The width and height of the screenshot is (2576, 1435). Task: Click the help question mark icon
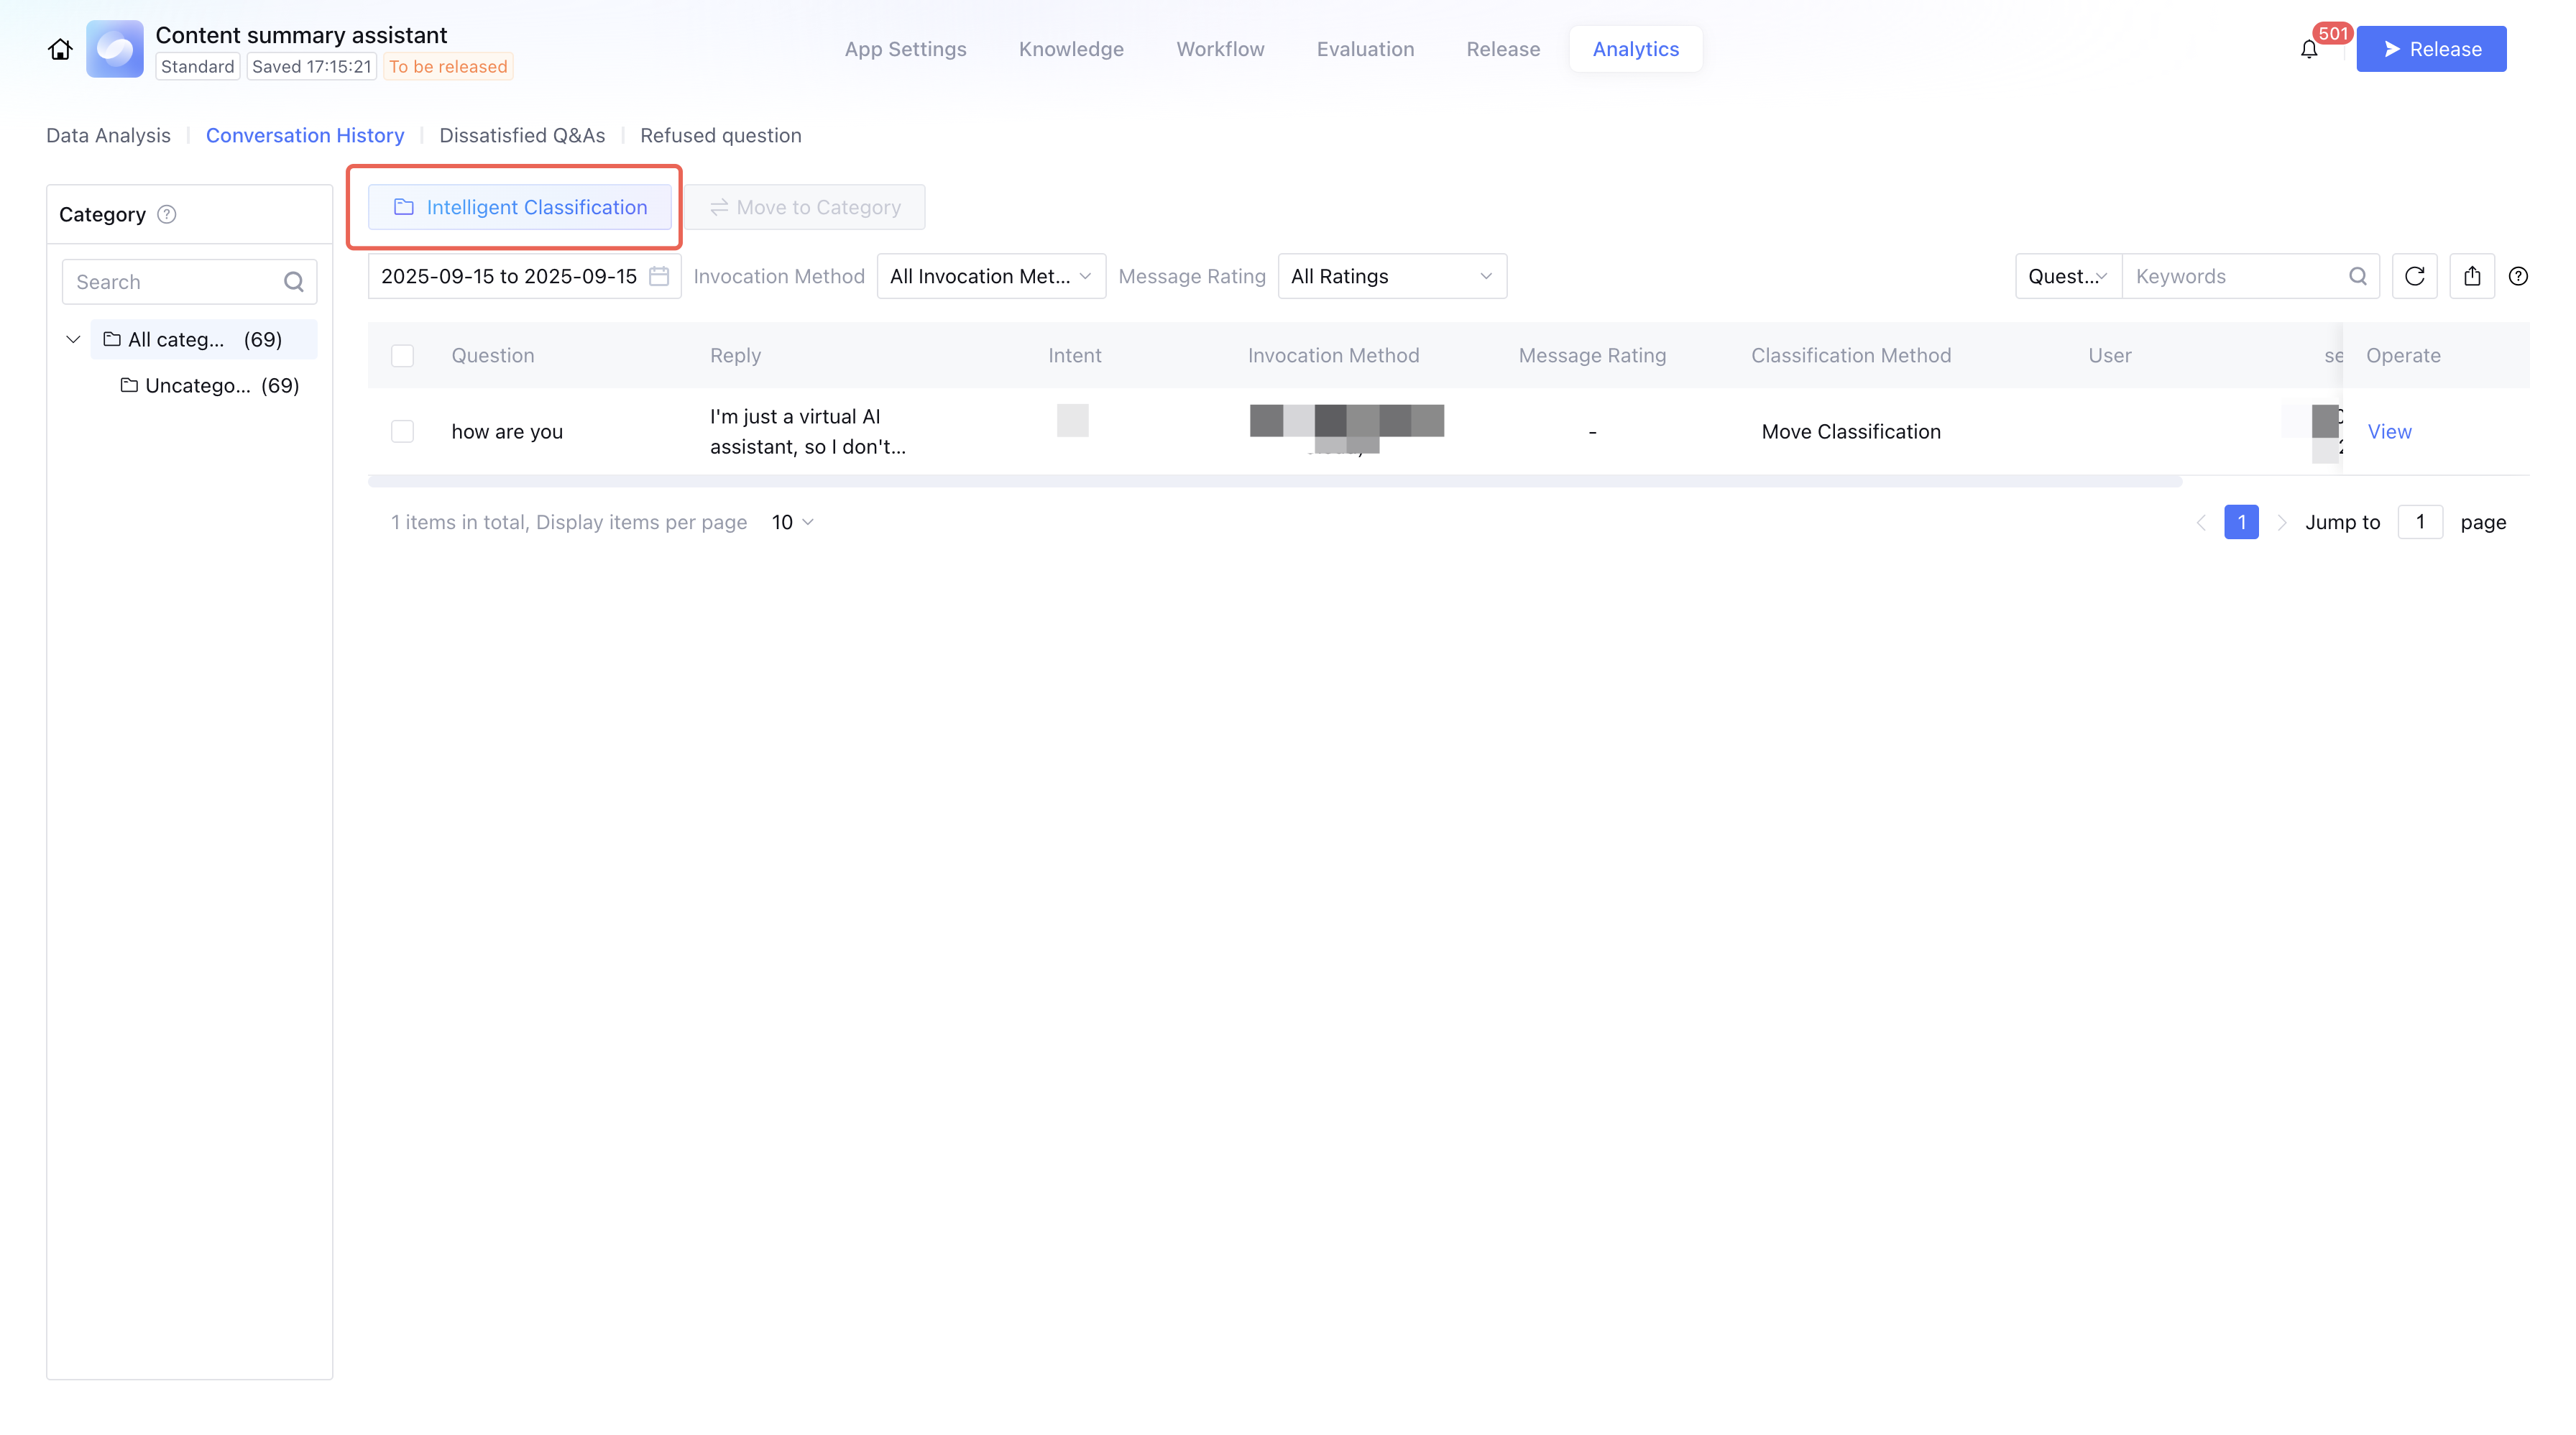[x=2518, y=276]
